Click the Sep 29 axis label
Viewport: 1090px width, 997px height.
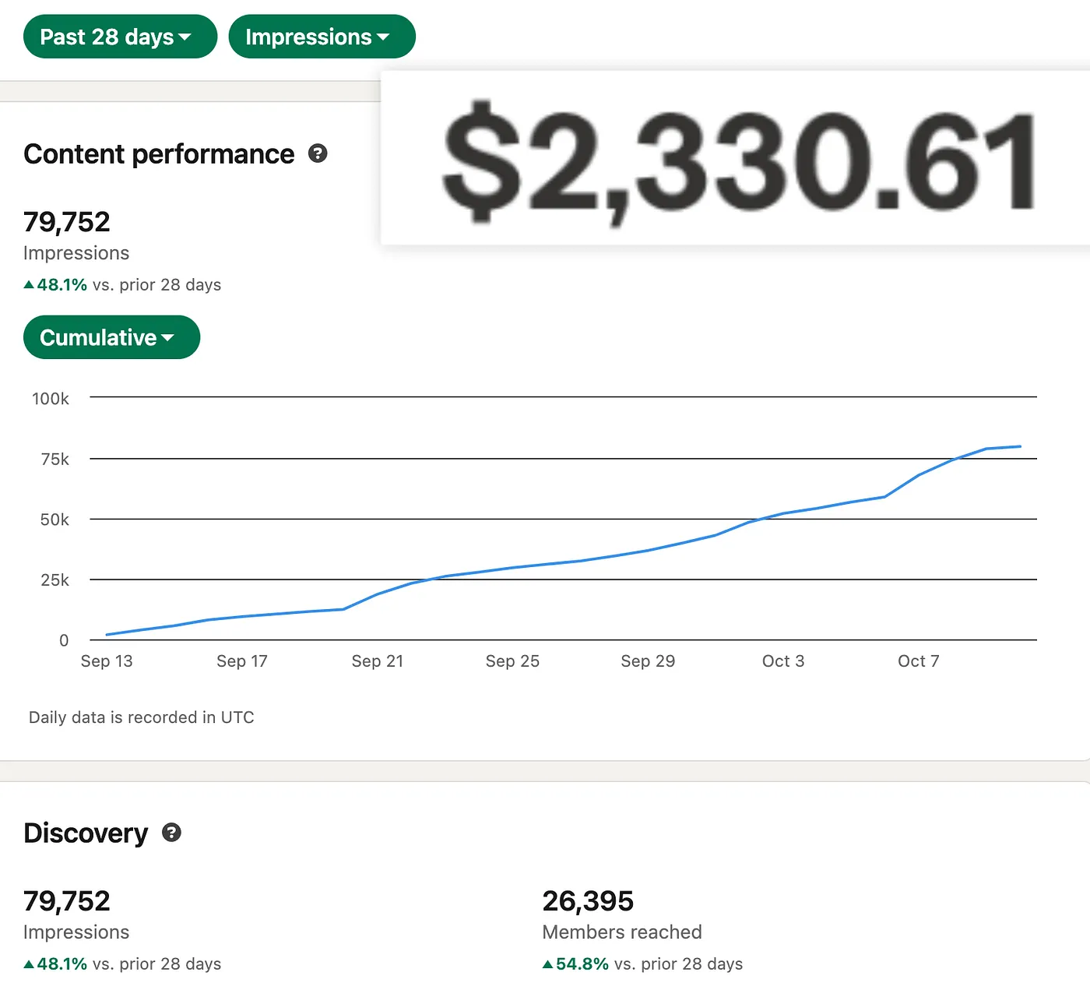coord(648,661)
